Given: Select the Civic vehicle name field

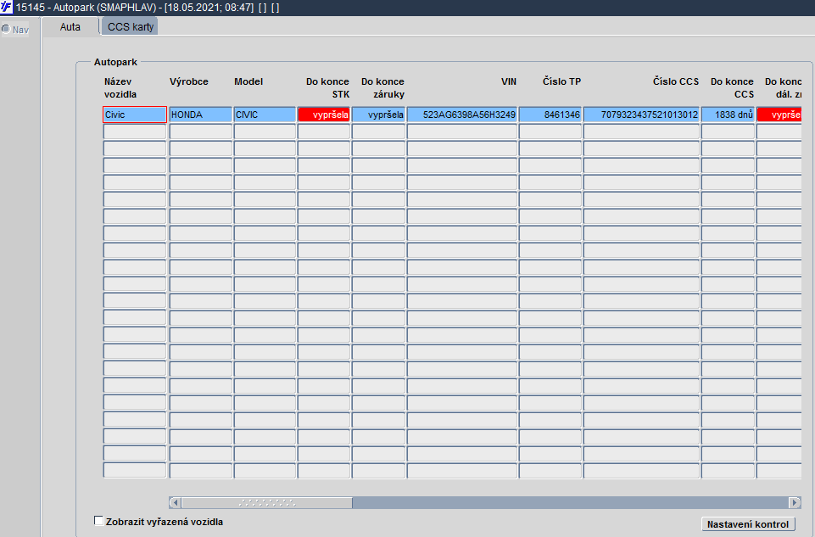Looking at the screenshot, I should tap(135, 115).
